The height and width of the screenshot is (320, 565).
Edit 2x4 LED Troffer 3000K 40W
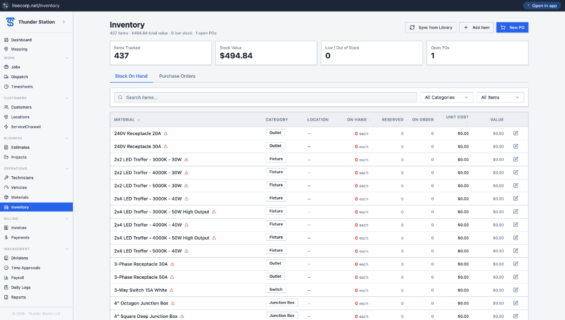pyautogui.click(x=516, y=198)
